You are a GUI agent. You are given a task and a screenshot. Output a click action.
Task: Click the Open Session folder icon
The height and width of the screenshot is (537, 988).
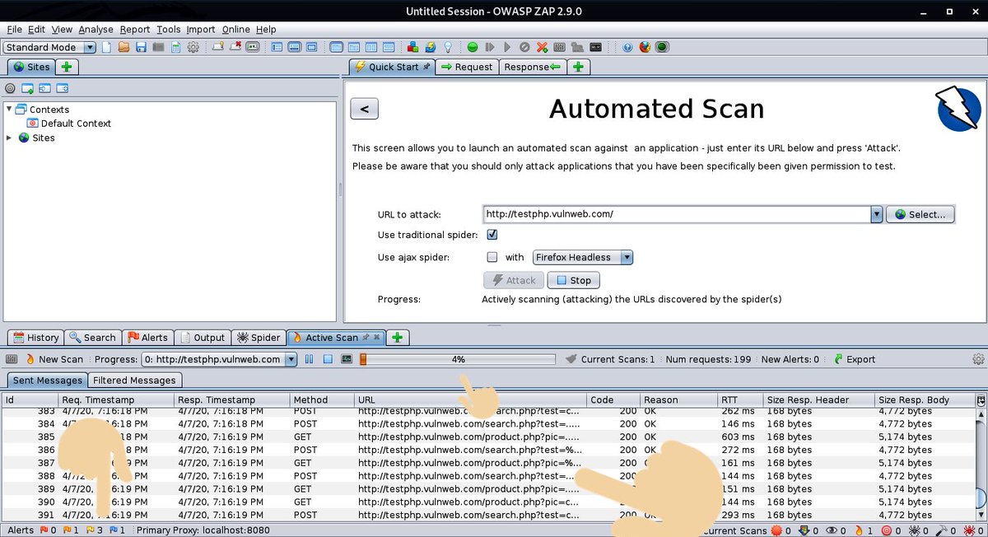pos(124,47)
